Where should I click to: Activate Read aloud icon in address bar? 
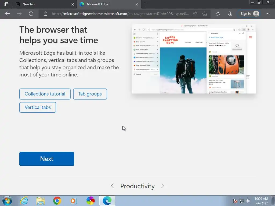point(195,14)
